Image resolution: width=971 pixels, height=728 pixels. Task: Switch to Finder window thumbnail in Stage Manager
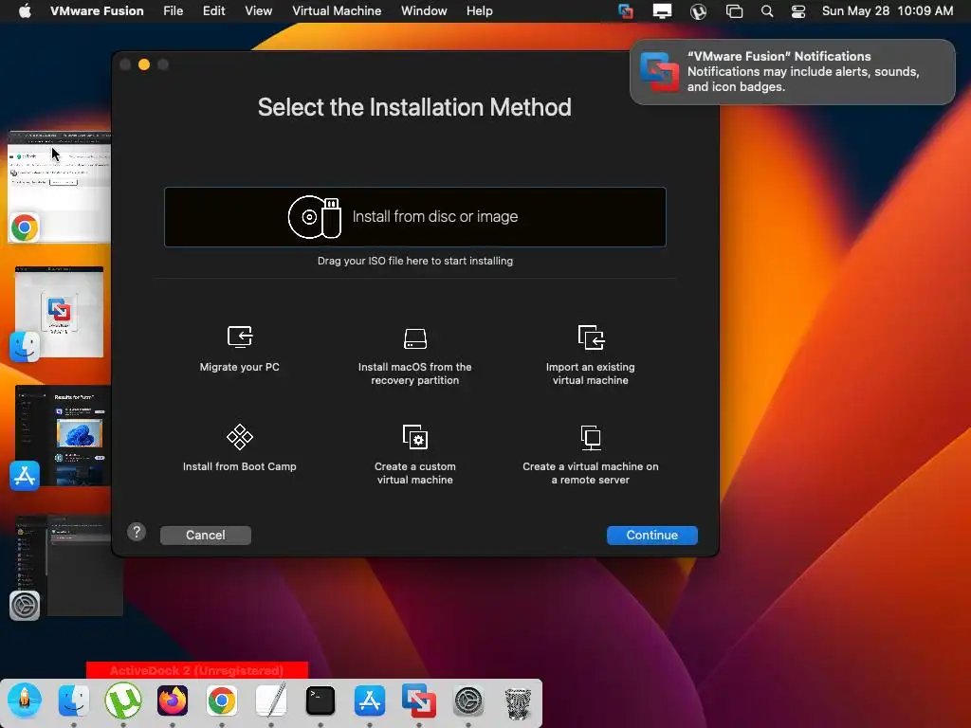59,312
